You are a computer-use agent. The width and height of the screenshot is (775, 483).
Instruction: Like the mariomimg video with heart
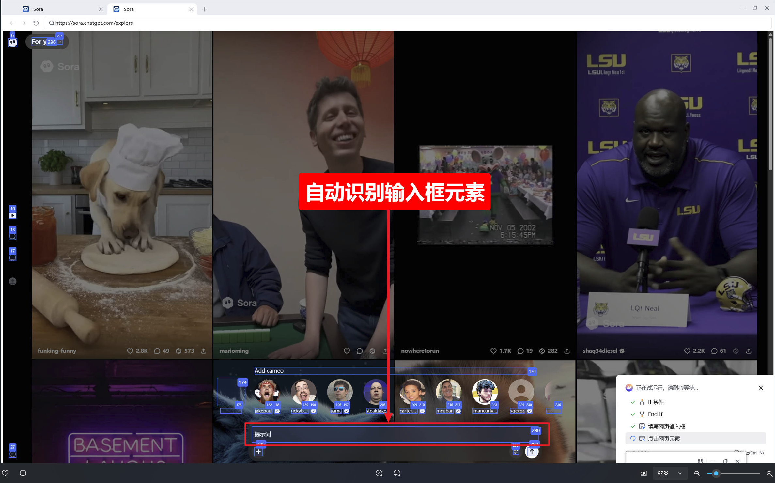pyautogui.click(x=347, y=351)
